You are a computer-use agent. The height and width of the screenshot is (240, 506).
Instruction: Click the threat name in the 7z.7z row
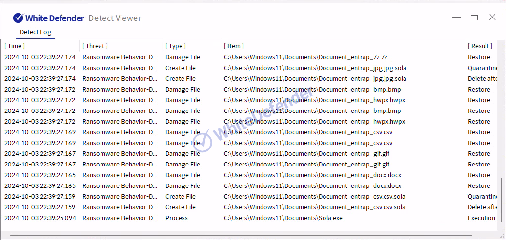[120, 57]
